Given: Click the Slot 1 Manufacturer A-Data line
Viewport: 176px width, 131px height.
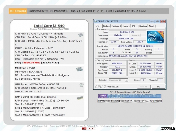Looking at the screenshot, I should 40,108.
